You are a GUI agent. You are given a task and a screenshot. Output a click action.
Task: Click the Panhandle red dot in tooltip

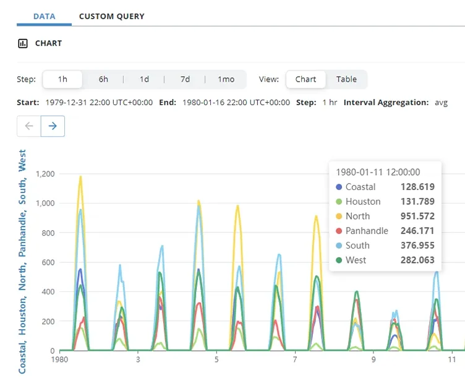pos(339,231)
